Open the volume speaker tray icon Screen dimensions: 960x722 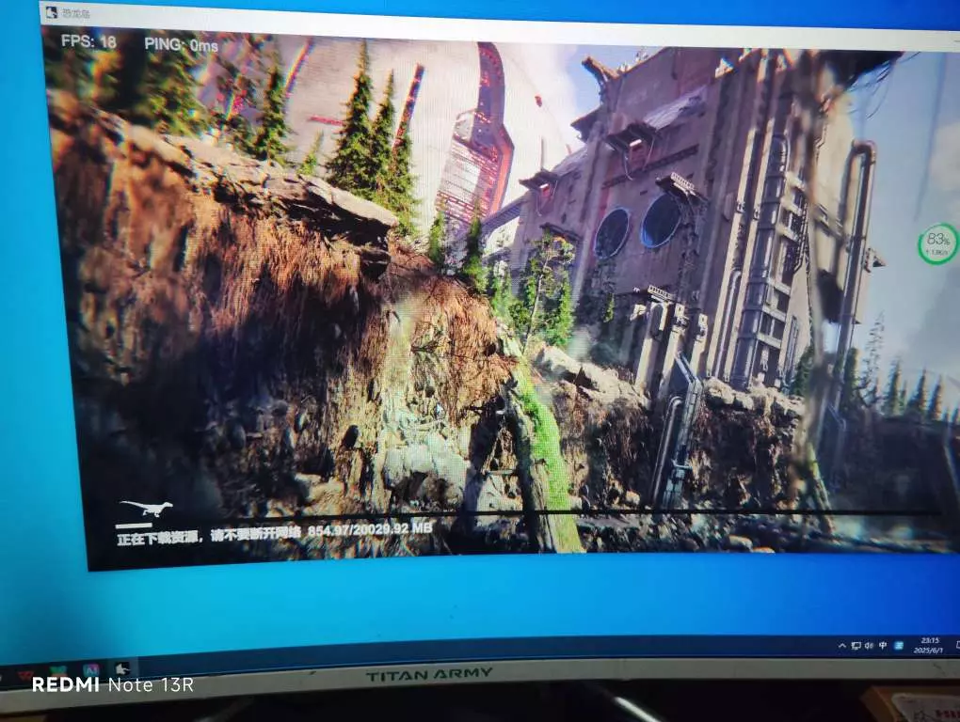(x=869, y=646)
